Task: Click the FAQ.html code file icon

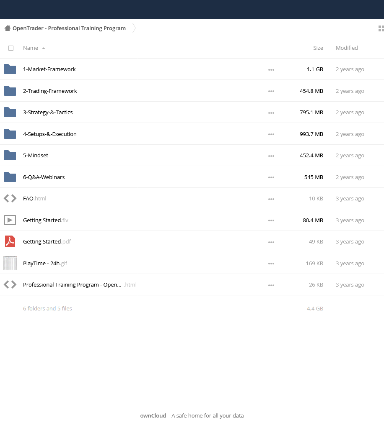Action: coord(10,198)
